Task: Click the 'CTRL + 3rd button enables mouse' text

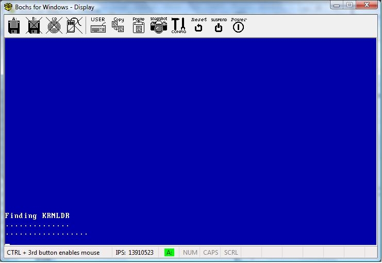Action: point(53,252)
